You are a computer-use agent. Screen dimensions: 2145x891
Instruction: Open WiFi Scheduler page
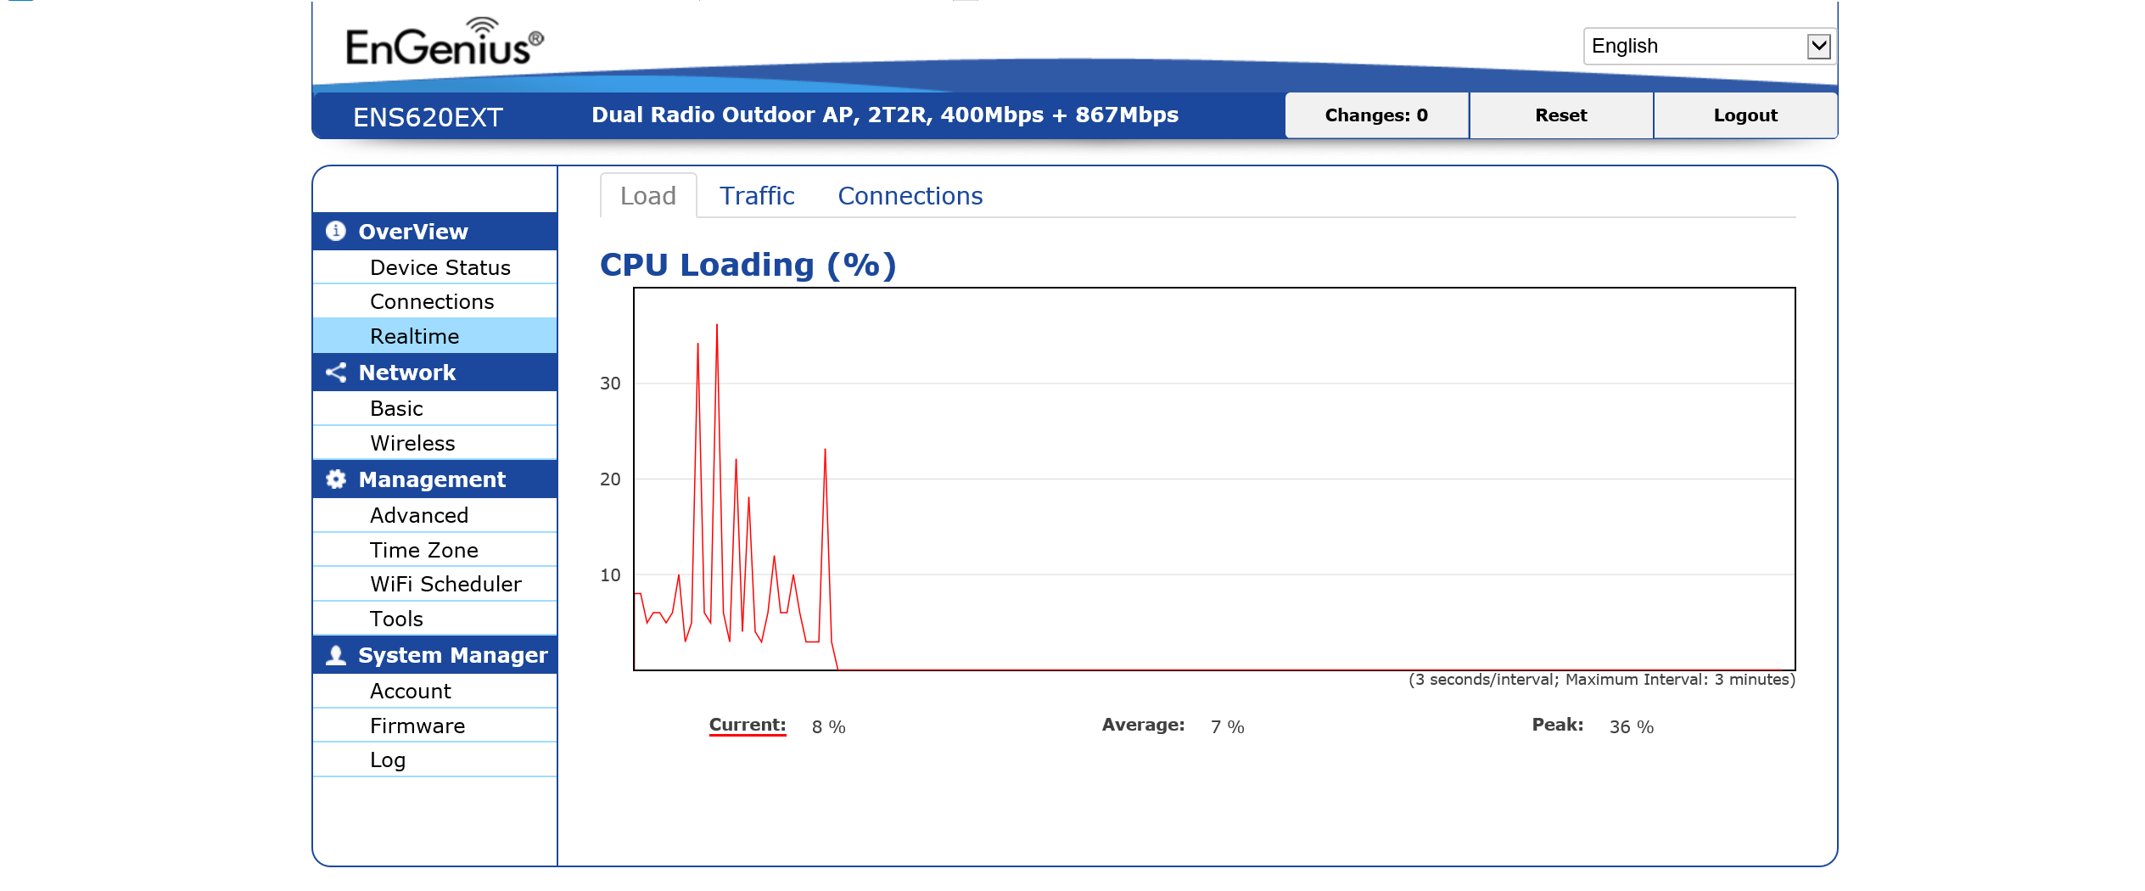click(435, 584)
